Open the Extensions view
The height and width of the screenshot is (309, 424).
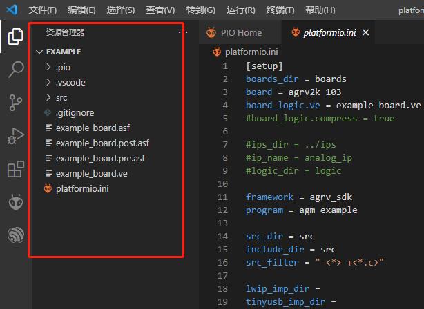[16, 169]
